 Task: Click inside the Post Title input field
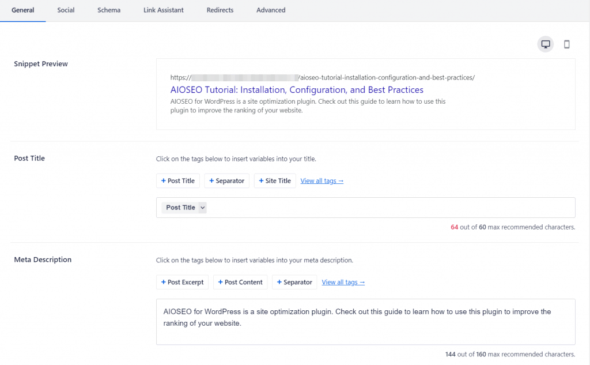tap(386, 208)
